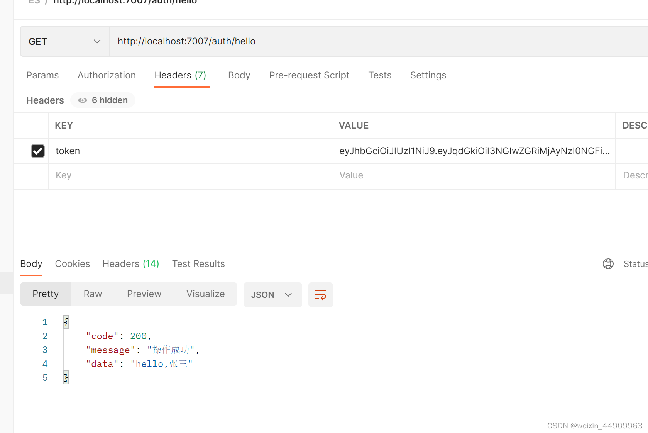Screen dimensions: 648x433
Task: Switch to Visualize response view
Action: pyautogui.click(x=206, y=294)
